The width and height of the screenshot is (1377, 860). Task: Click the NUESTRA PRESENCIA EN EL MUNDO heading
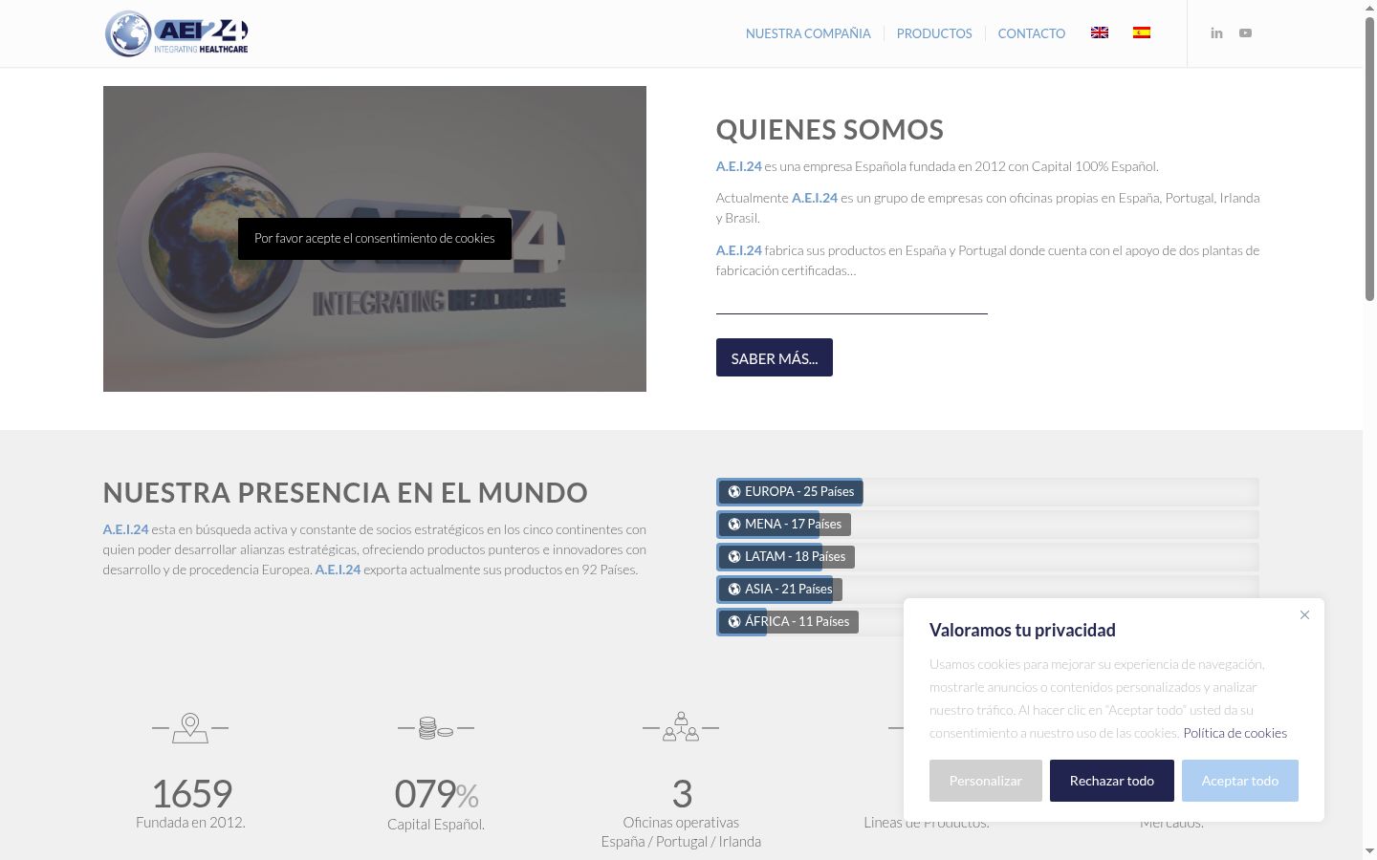click(x=345, y=492)
